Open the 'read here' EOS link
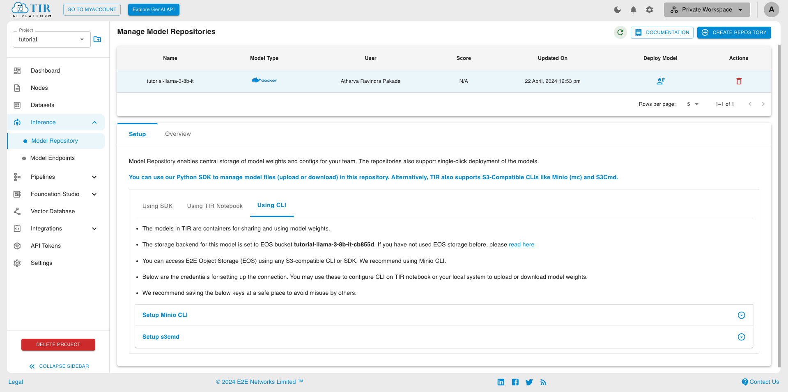 click(x=522, y=244)
